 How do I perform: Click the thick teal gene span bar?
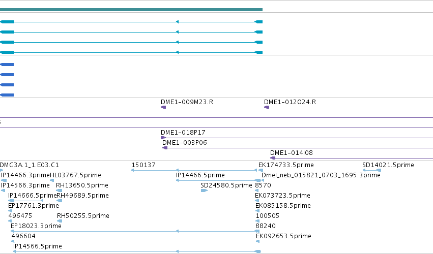(131, 10)
